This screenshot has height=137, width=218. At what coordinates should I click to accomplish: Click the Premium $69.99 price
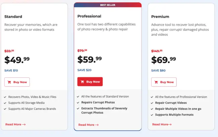[x=164, y=60]
